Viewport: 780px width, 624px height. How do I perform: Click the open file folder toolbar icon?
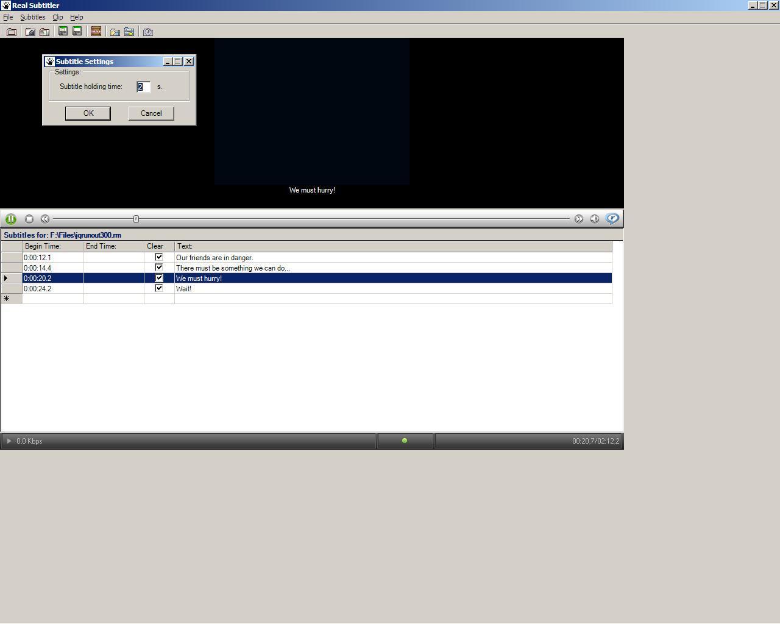tap(12, 32)
